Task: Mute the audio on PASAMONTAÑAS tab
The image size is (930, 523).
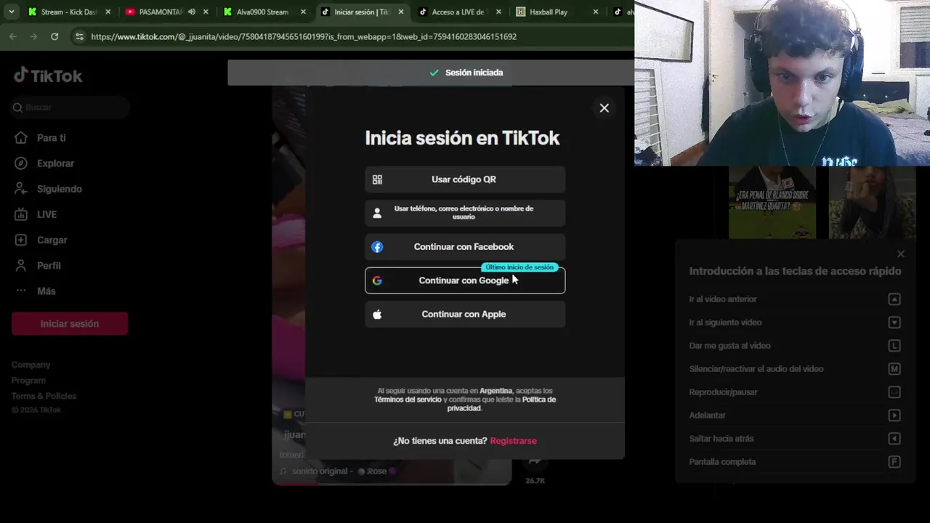Action: pos(192,12)
